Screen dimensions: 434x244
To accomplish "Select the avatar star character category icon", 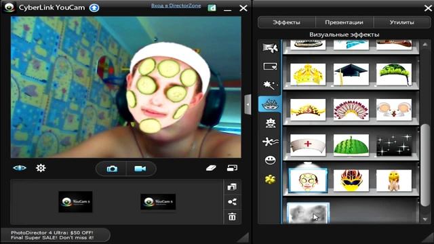I will pyautogui.click(x=270, y=123).
